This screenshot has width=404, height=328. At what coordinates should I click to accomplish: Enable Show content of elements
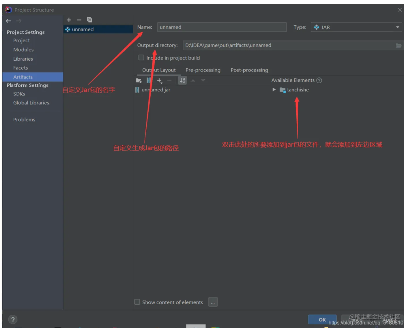pos(137,302)
